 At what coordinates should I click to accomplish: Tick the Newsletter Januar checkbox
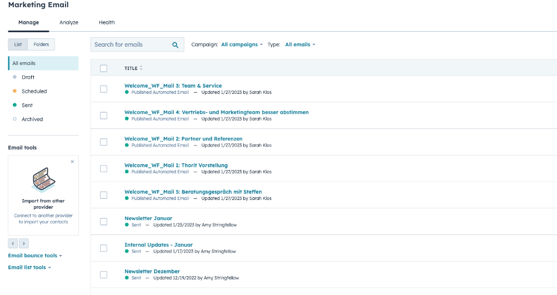click(x=103, y=222)
